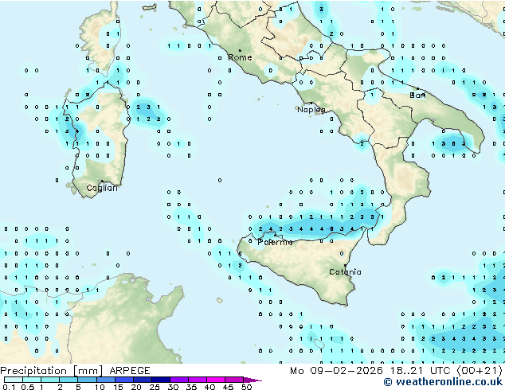Viewport: 505px width, 390px height.
Task: Click the Bari city label
Action: [x=417, y=95]
